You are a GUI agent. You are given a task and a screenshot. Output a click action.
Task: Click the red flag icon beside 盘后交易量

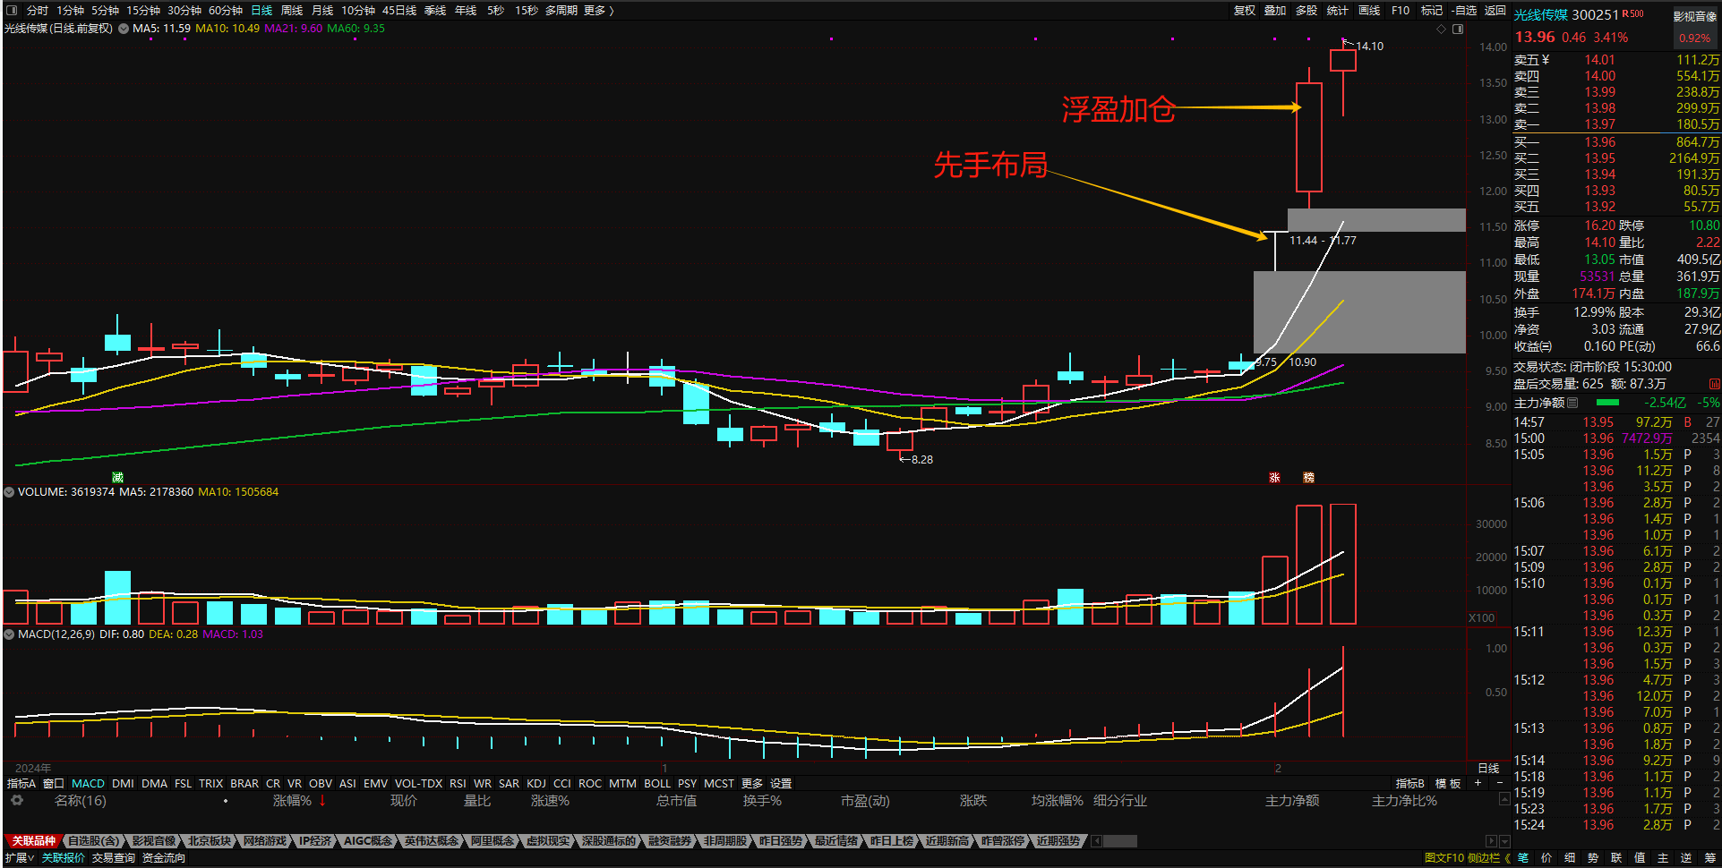(1714, 384)
